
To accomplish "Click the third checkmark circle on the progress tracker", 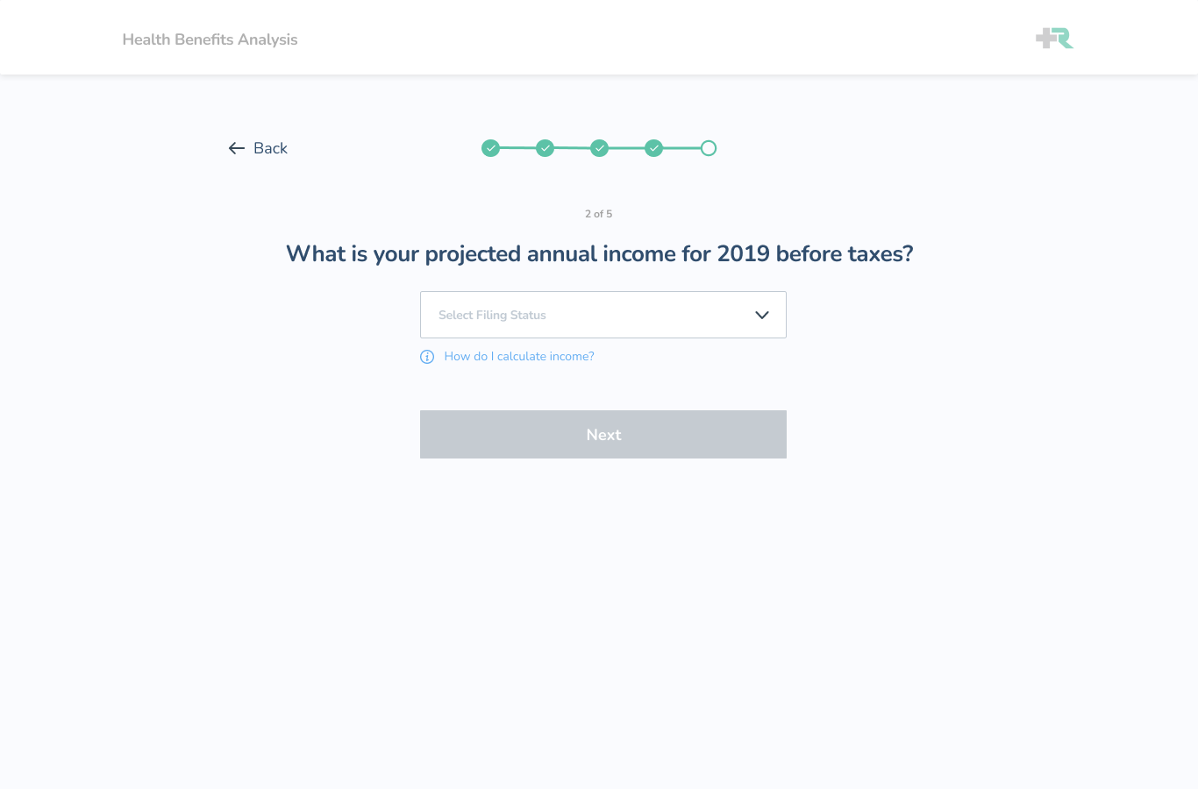I will coord(600,148).
